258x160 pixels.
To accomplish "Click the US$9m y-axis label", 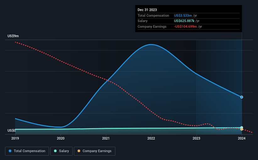I will [13, 36].
